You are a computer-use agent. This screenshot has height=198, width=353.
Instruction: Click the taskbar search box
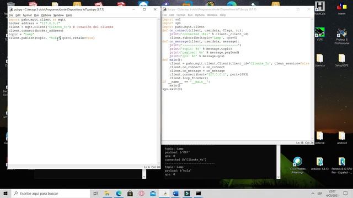(x=50, y=193)
